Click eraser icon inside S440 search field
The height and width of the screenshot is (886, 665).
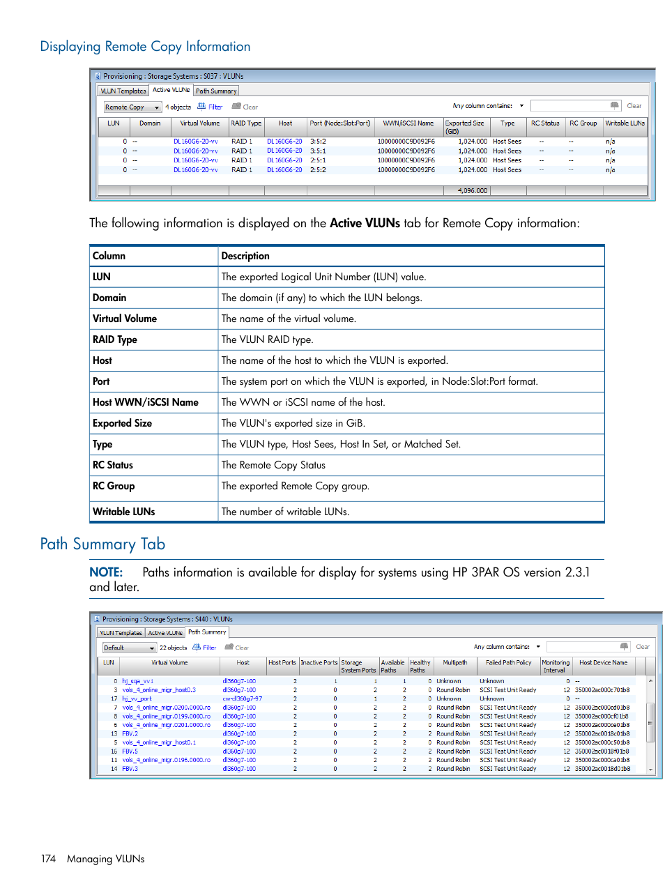(624, 646)
